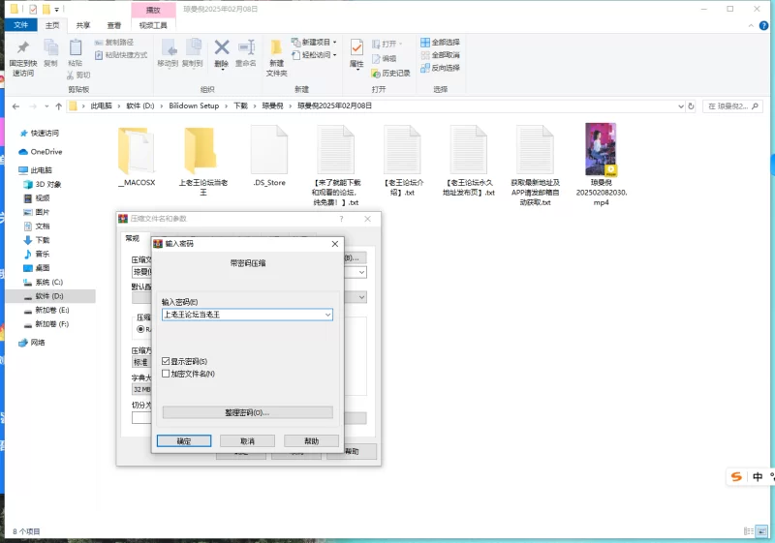Viewport: 775px width, 543px height.
Task: Click the up-arrow navigation icon
Action: click(59, 106)
